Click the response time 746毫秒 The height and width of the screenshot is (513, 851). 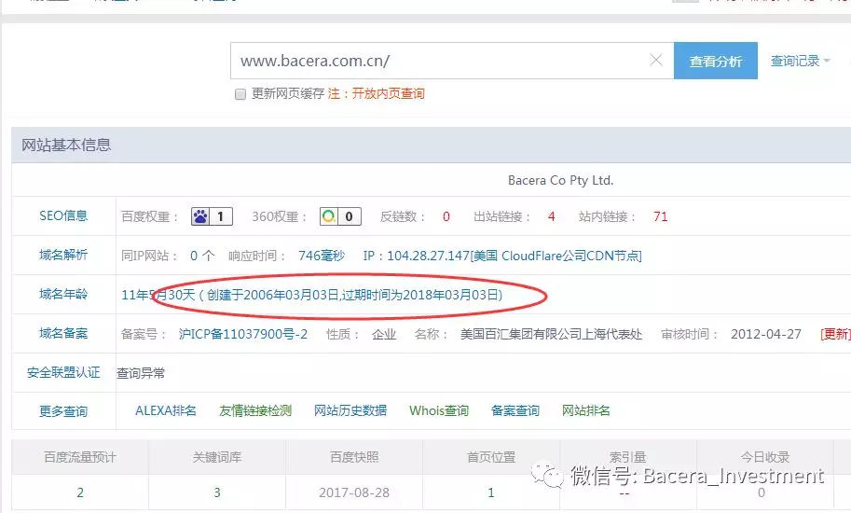322,256
